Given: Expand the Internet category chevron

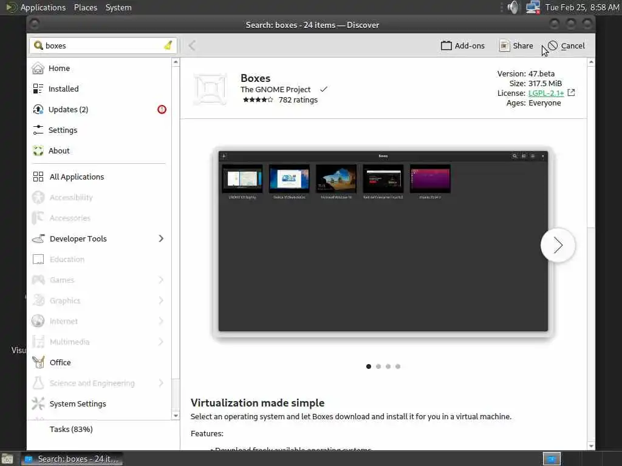Looking at the screenshot, I should click(x=160, y=321).
